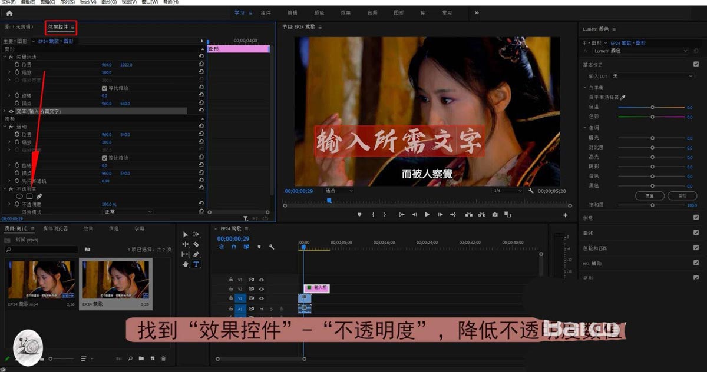Toggle V2 track output eye

[x=261, y=289]
